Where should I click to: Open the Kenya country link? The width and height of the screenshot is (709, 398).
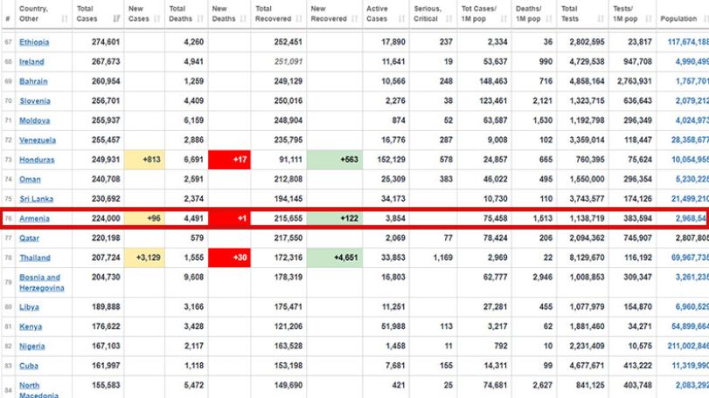pyautogui.click(x=31, y=326)
